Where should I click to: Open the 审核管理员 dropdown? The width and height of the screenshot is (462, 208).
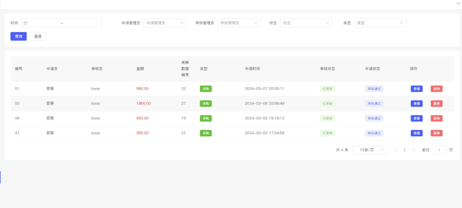[x=239, y=23]
